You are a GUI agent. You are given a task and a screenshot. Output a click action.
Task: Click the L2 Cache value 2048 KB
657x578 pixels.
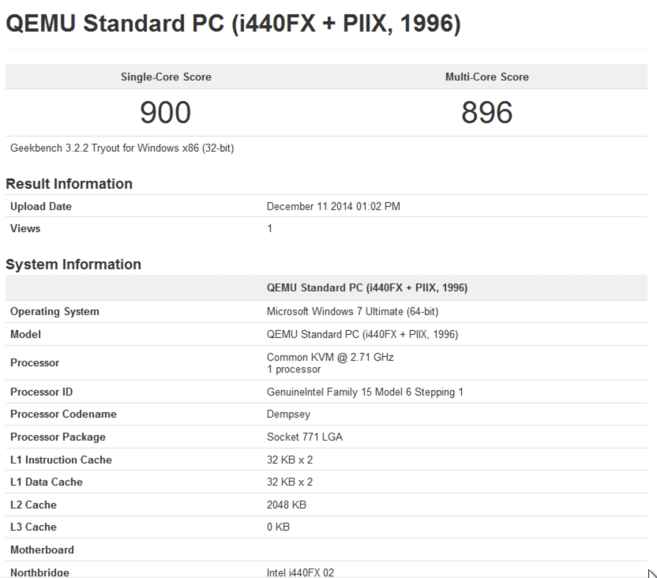pyautogui.click(x=287, y=505)
